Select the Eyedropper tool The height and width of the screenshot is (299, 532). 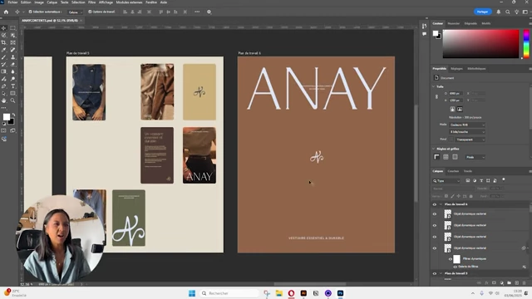(3, 50)
